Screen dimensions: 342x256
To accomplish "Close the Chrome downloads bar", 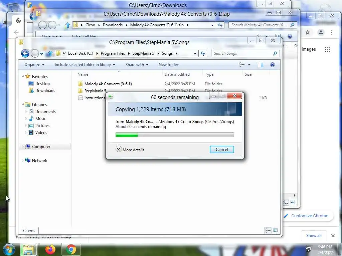I will (x=333, y=236).
